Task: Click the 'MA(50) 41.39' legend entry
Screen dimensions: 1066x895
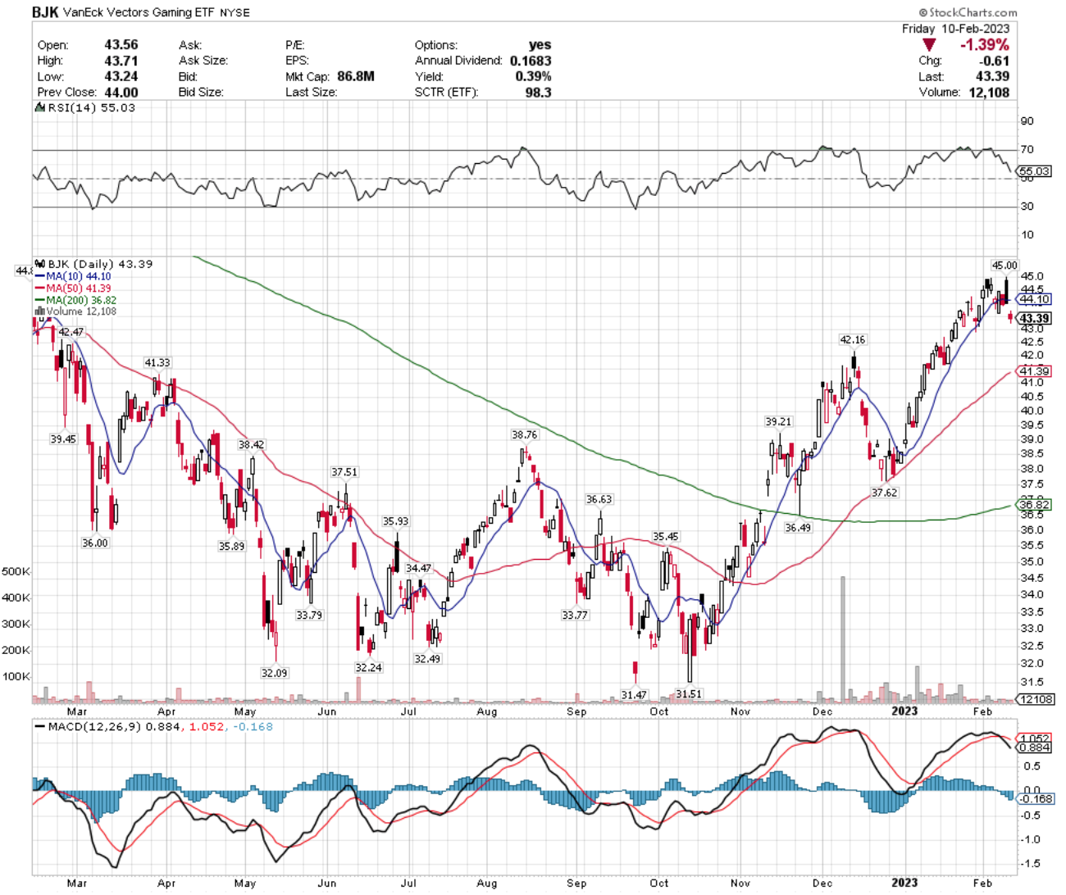Action: point(79,288)
